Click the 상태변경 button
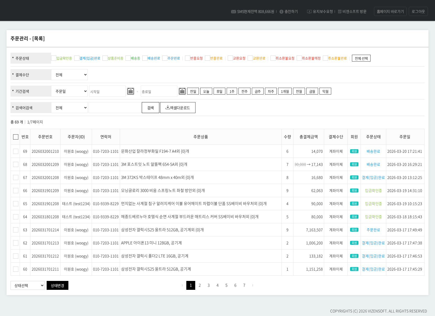 click(57, 285)
